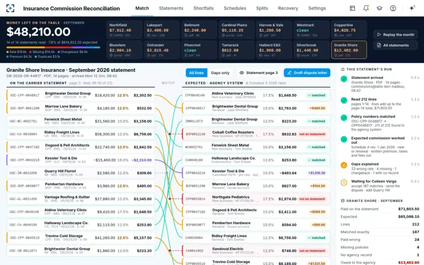Screen dimensions: 424x265
Task: Switch the filter to Gaps only
Action: 220,73
